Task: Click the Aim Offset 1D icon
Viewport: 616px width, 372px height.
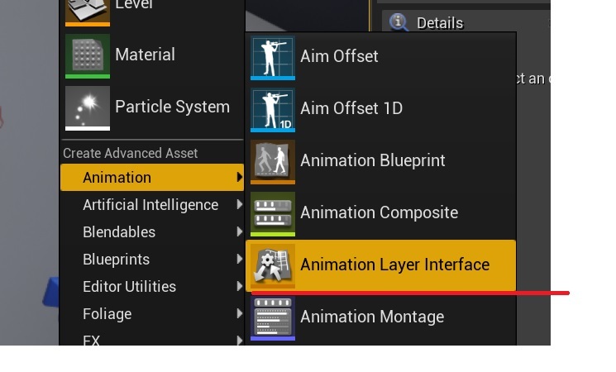Action: 273,110
